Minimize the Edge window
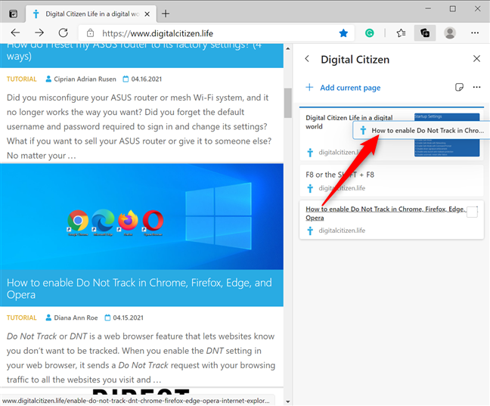 tap(428, 9)
